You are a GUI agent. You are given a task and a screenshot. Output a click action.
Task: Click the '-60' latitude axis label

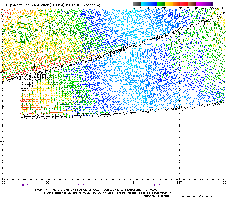point(3,179)
